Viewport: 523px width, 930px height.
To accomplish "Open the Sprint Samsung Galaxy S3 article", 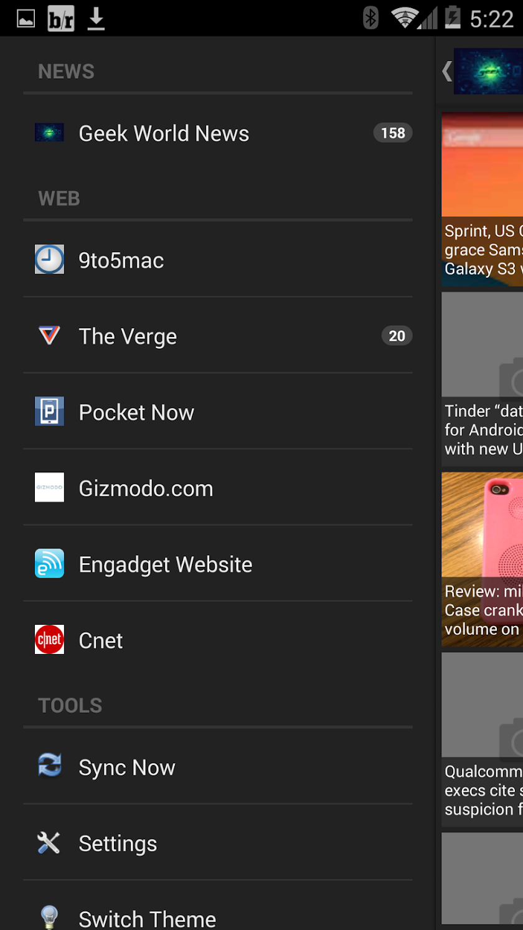I will coord(482,199).
